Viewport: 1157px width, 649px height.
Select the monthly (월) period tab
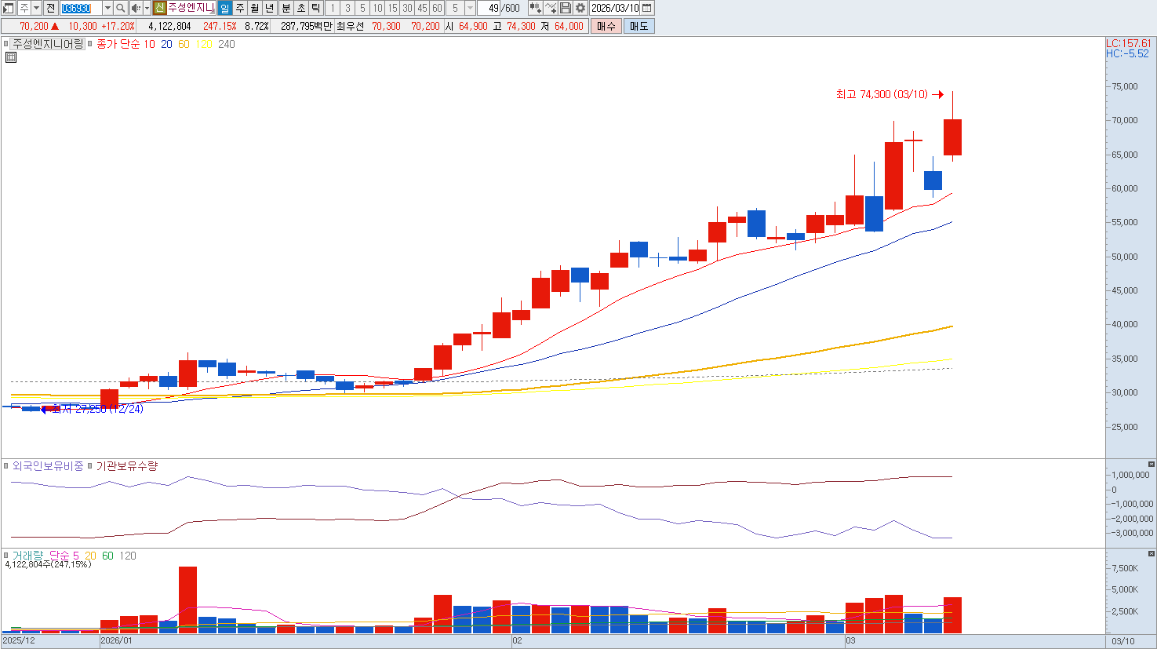(255, 8)
